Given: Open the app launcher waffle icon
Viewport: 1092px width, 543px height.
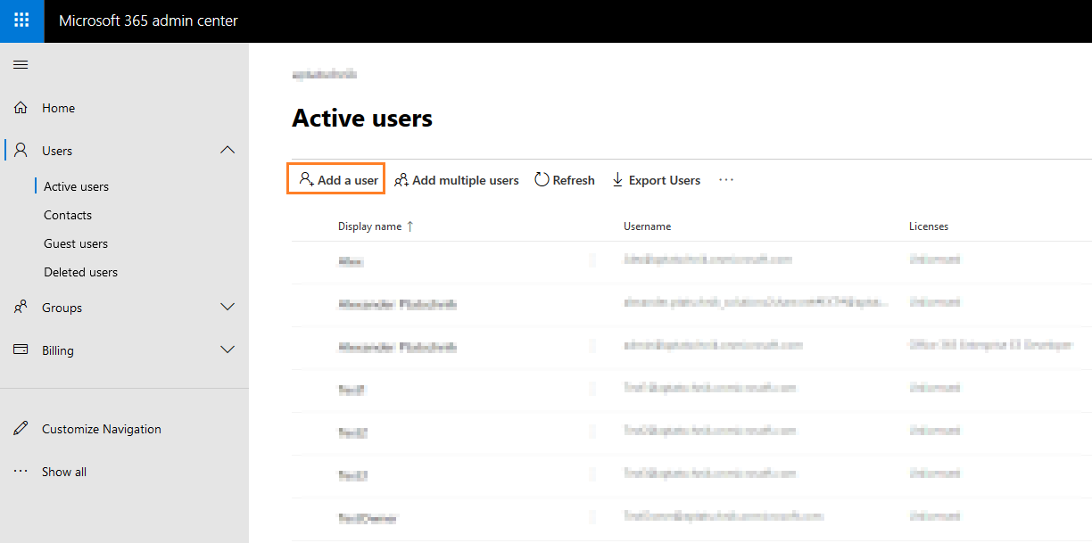Looking at the screenshot, I should click(21, 21).
